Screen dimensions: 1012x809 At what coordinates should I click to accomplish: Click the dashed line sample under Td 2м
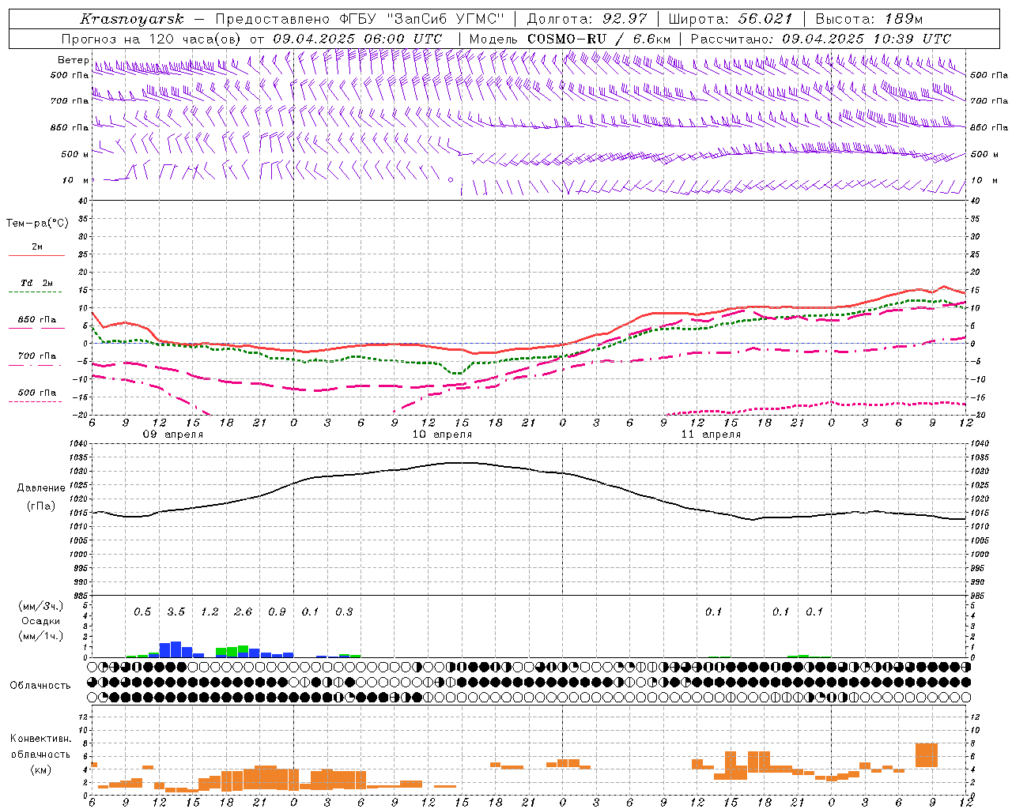[x=36, y=292]
